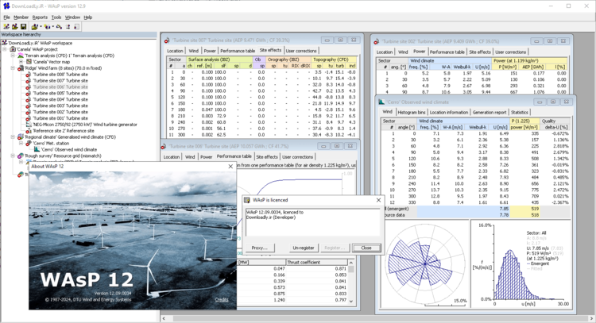Expand the 'Canela' Vector map node
596x323 pixels.
tap(22, 63)
